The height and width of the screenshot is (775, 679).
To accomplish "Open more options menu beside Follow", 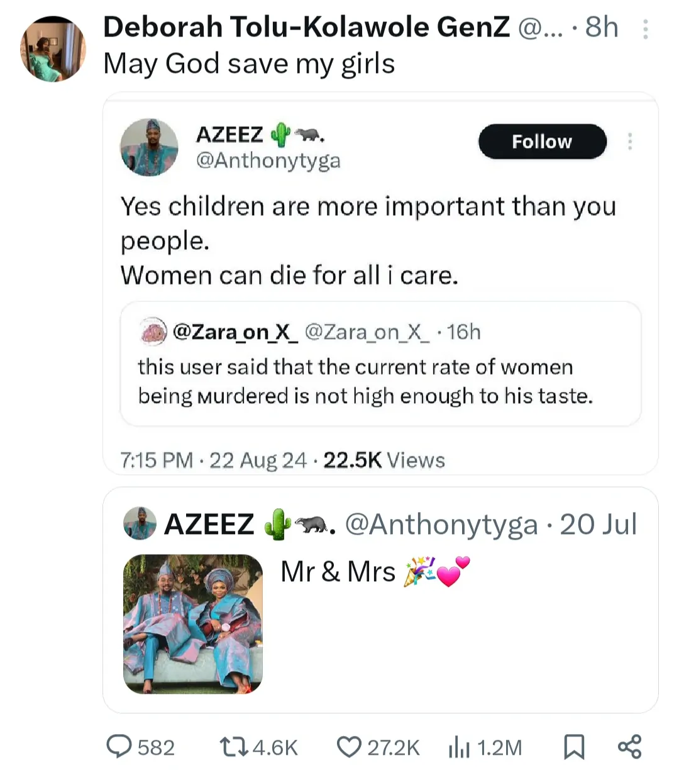I will (629, 142).
